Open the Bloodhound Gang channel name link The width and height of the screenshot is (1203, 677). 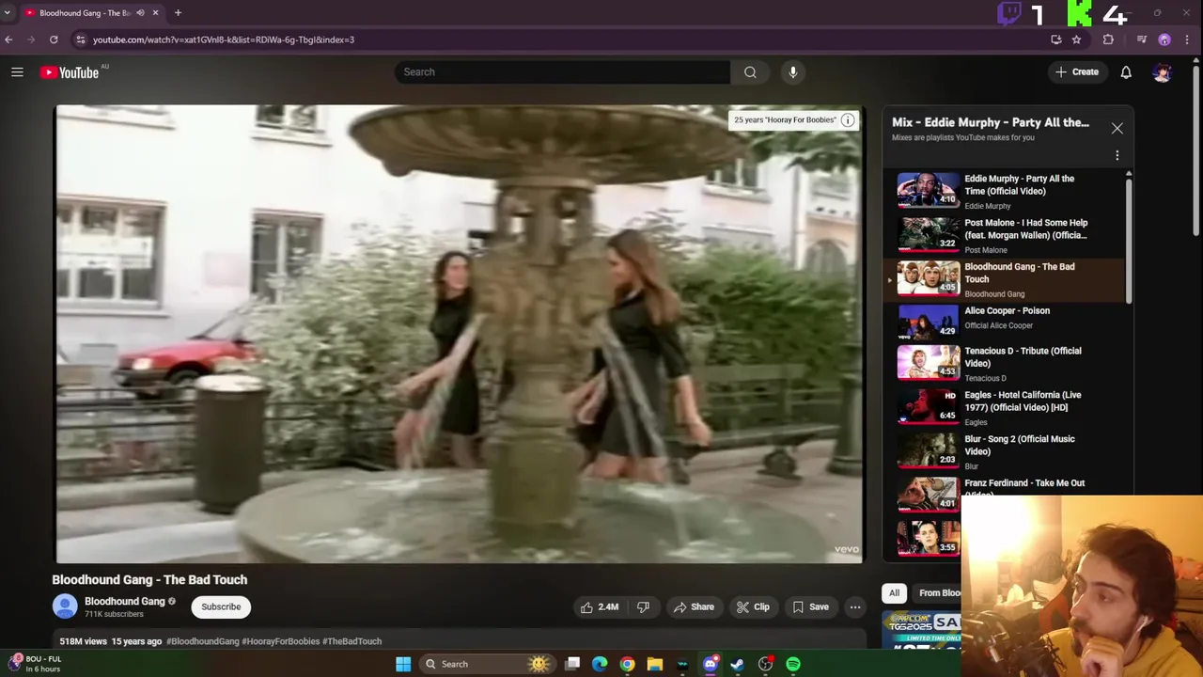124,602
